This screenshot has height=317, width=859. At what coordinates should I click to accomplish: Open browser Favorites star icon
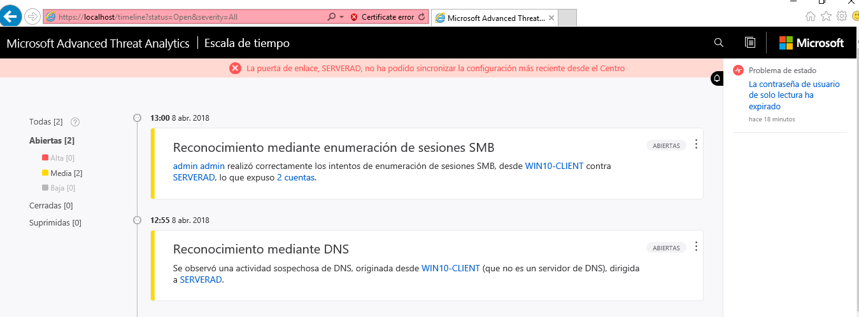pos(826,17)
